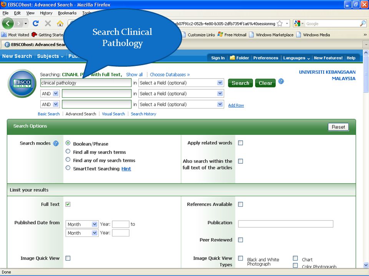Open the Windows Marketplace bookmark
Image resolution: width=369 pixels, height=276 pixels.
pos(271,35)
